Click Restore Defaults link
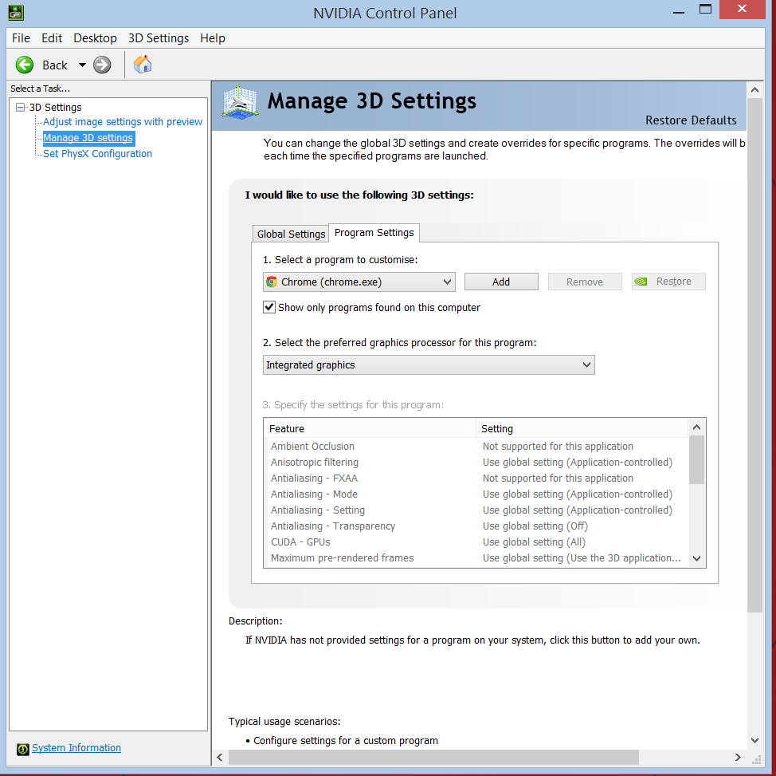Image resolution: width=776 pixels, height=776 pixels. click(x=691, y=120)
